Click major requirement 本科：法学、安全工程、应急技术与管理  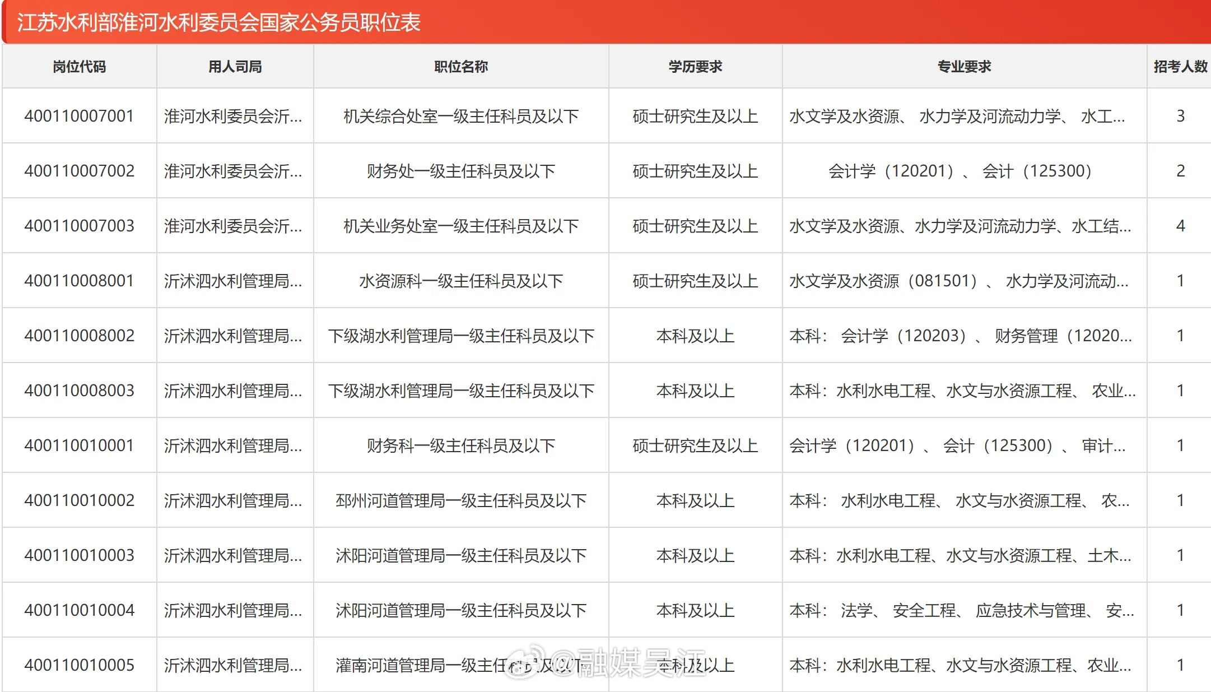[962, 610]
